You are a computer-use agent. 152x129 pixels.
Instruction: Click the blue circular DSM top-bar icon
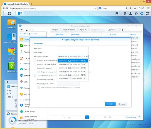[x=142, y=14]
